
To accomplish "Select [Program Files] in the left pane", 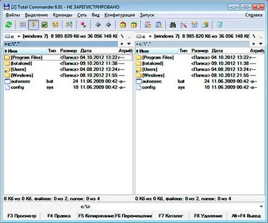I will [x=69, y=57].
